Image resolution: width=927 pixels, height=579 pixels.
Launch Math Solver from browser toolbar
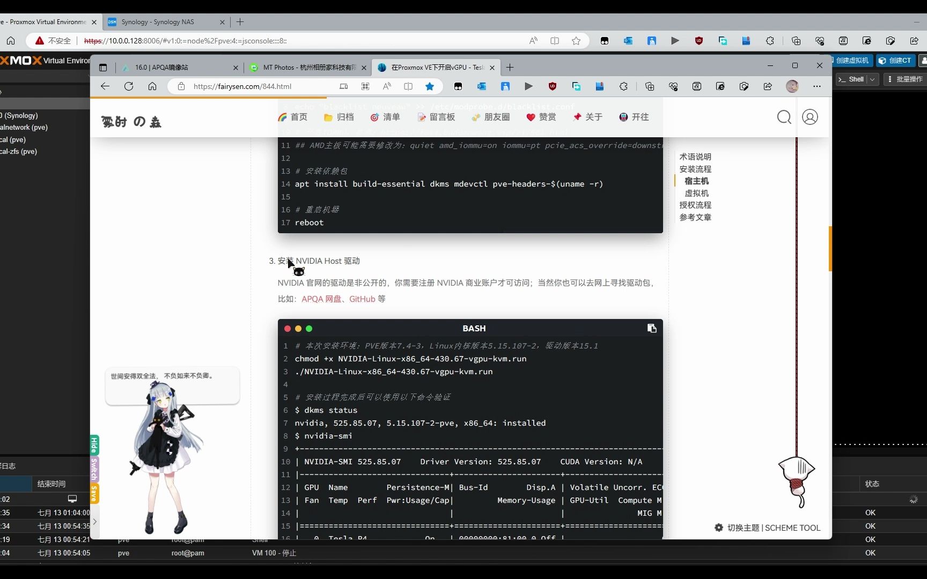697,86
